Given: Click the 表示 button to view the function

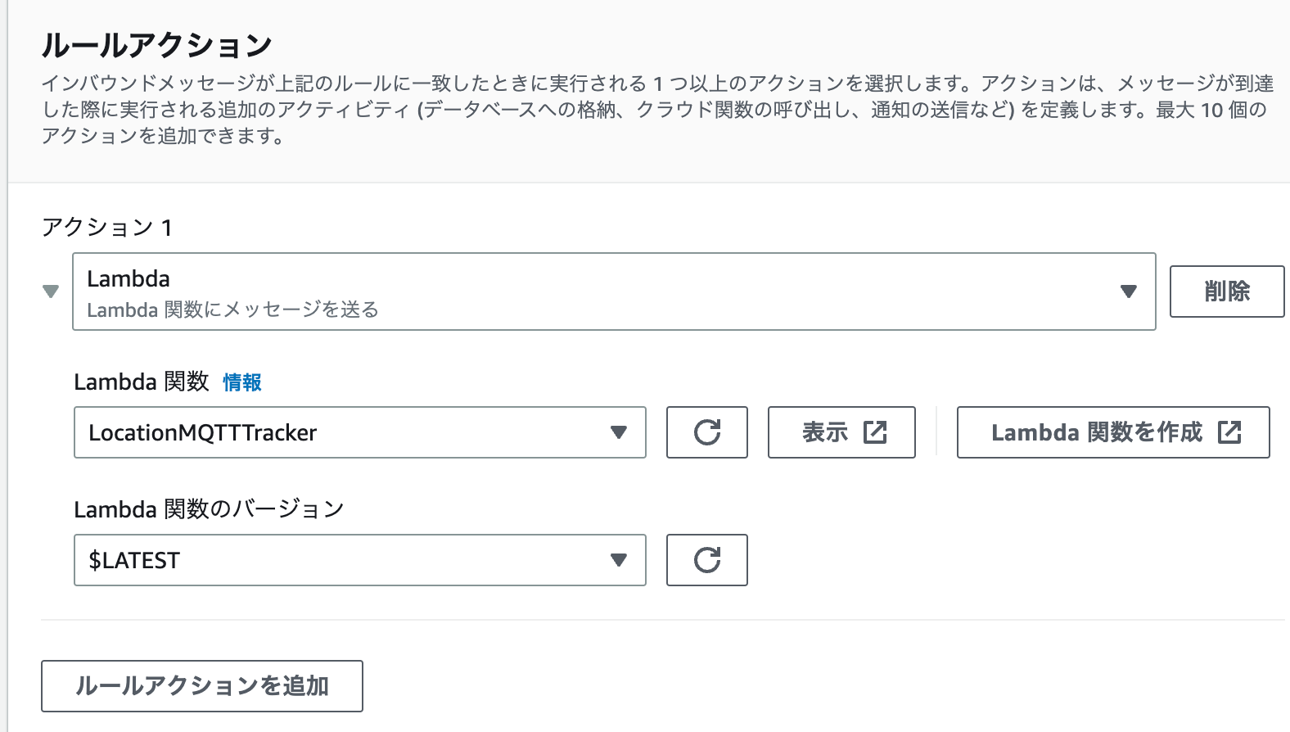Looking at the screenshot, I should tap(841, 432).
